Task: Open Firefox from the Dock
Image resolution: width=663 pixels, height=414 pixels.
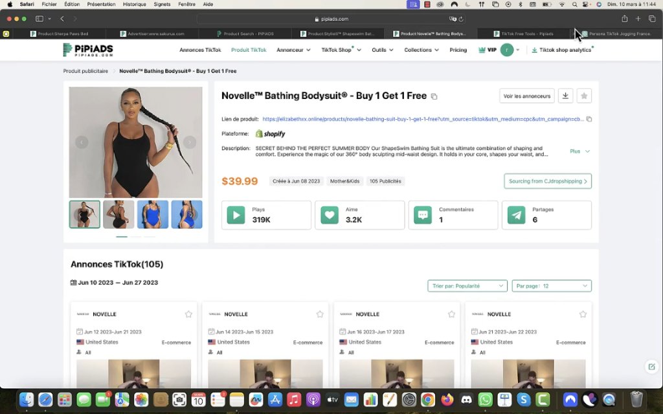Action: click(447, 399)
